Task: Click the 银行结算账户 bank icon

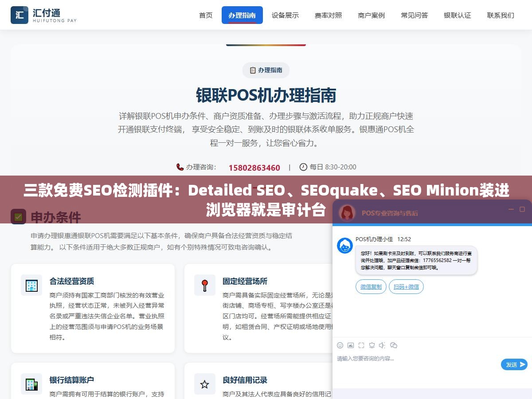Action: 31,384
